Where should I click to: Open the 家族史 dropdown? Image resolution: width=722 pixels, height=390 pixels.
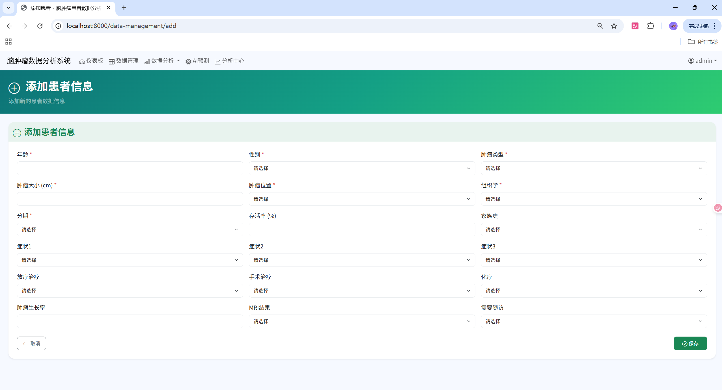point(594,229)
